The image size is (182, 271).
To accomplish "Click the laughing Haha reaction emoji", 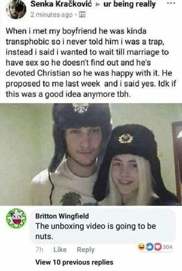I will pyautogui.click(x=142, y=247).
